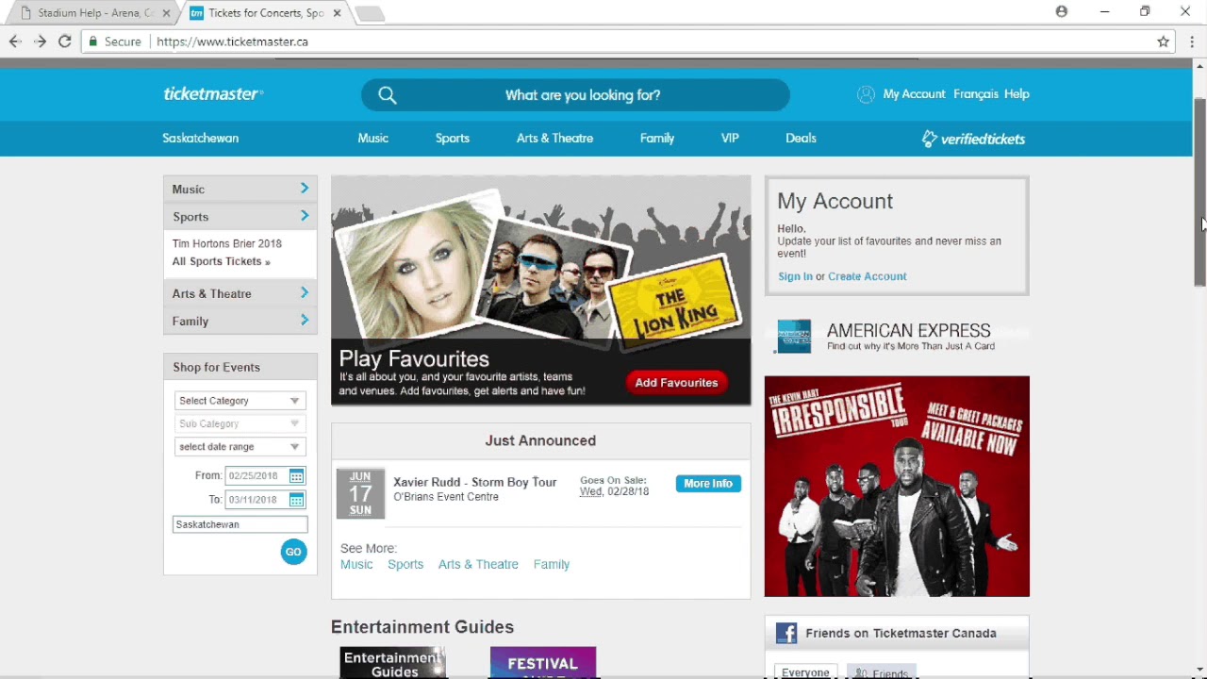
Task: Open Arts & Theatre in top navigation
Action: point(554,138)
